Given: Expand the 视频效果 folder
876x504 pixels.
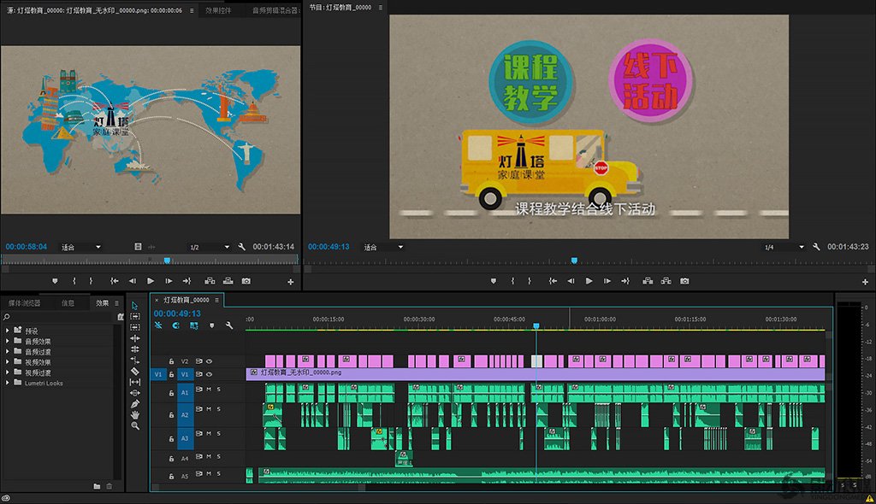Looking at the screenshot, I should pyautogui.click(x=8, y=362).
